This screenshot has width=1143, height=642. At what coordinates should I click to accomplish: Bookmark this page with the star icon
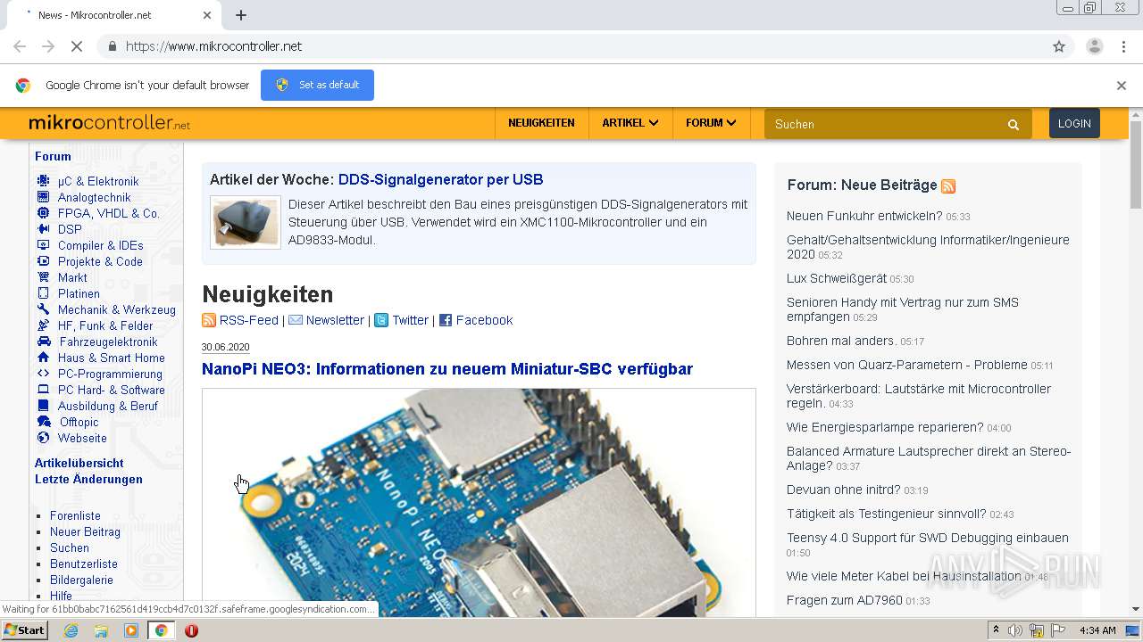tap(1059, 46)
